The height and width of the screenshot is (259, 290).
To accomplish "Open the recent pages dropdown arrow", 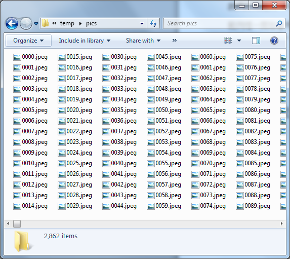I will 36,23.
